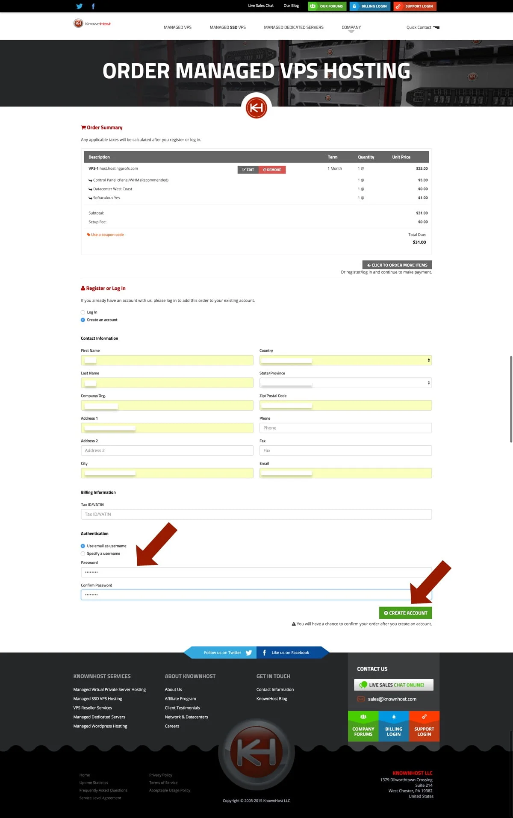The height and width of the screenshot is (818, 513).
Task: Open Careers footer link
Action: (x=172, y=726)
